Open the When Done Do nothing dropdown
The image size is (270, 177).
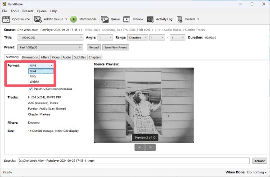(257, 172)
